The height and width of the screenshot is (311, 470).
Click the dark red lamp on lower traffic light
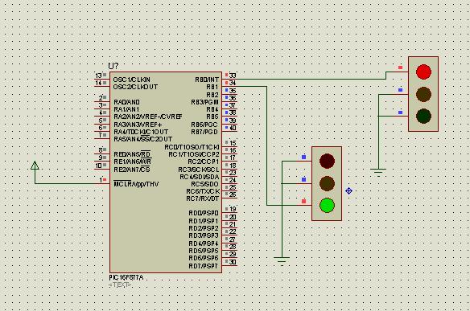point(327,161)
